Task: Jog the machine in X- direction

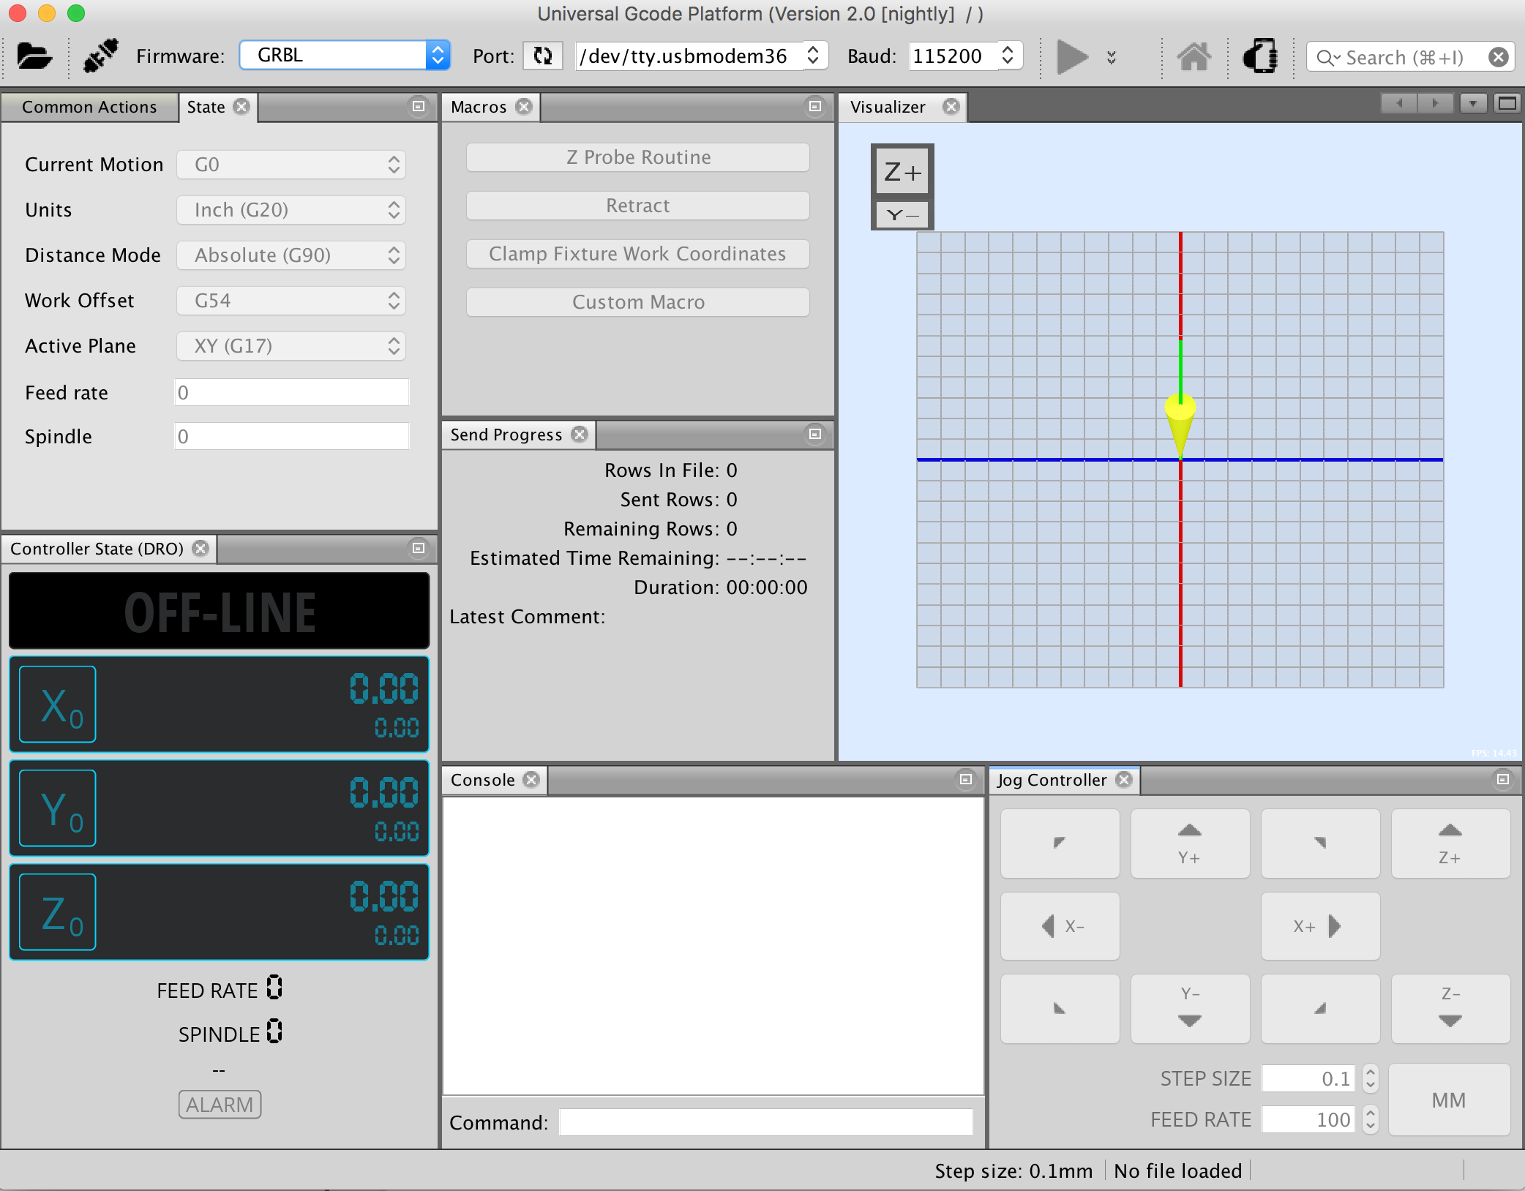Action: [x=1060, y=926]
